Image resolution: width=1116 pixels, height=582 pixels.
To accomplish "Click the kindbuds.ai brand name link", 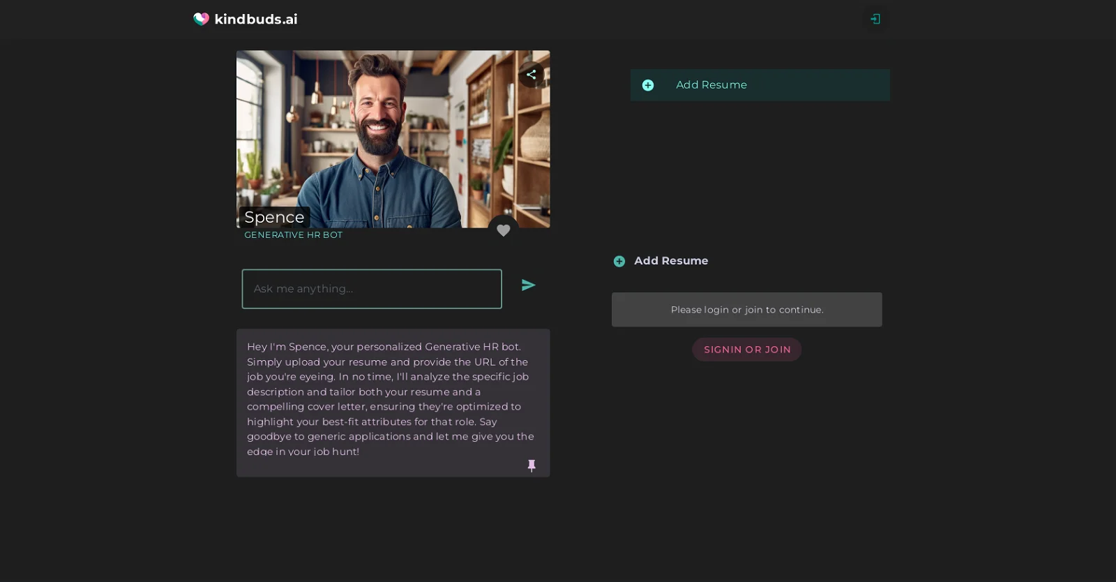I will pos(256,19).
